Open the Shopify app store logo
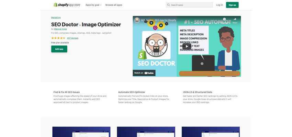The width and height of the screenshot is (292, 137). point(67,5)
